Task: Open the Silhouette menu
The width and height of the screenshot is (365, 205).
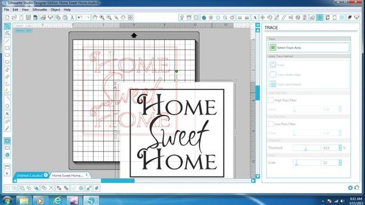Action: (39, 10)
